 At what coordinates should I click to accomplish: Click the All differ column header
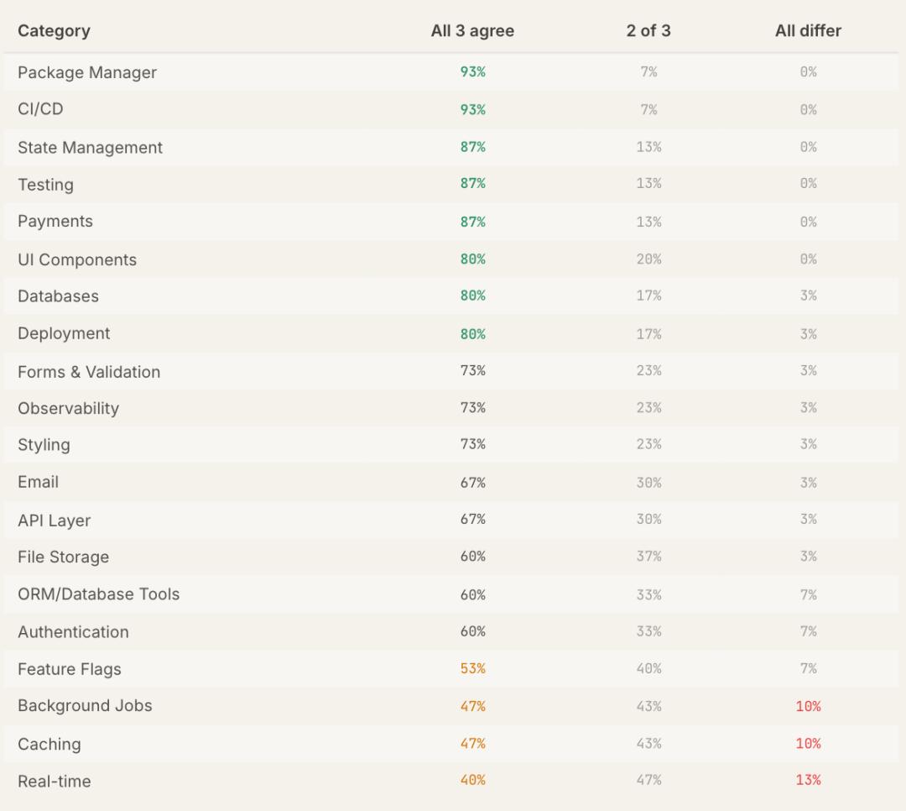(807, 31)
